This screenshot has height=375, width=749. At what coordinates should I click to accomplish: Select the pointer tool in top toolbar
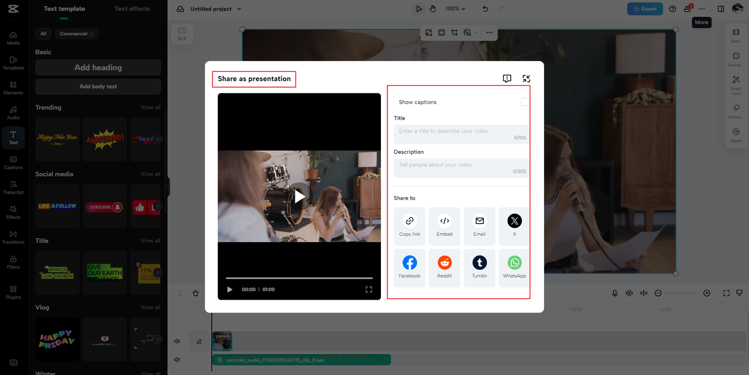pos(419,9)
